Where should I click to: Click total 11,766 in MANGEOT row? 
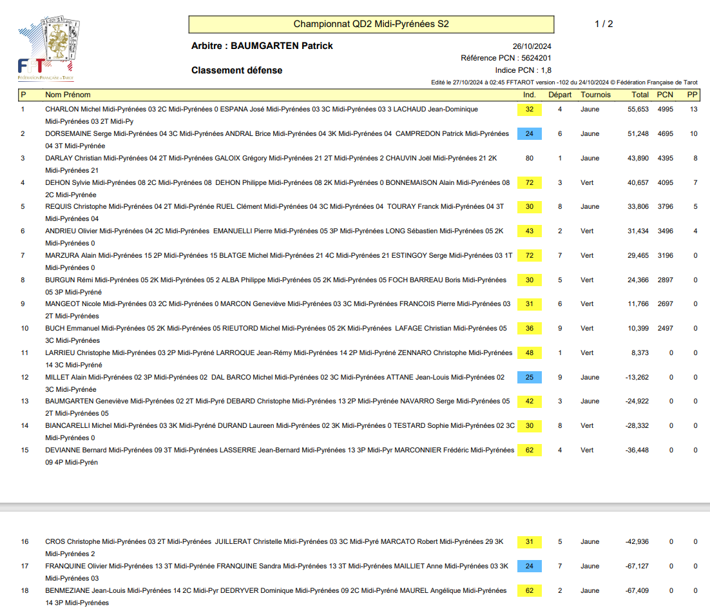(x=638, y=304)
